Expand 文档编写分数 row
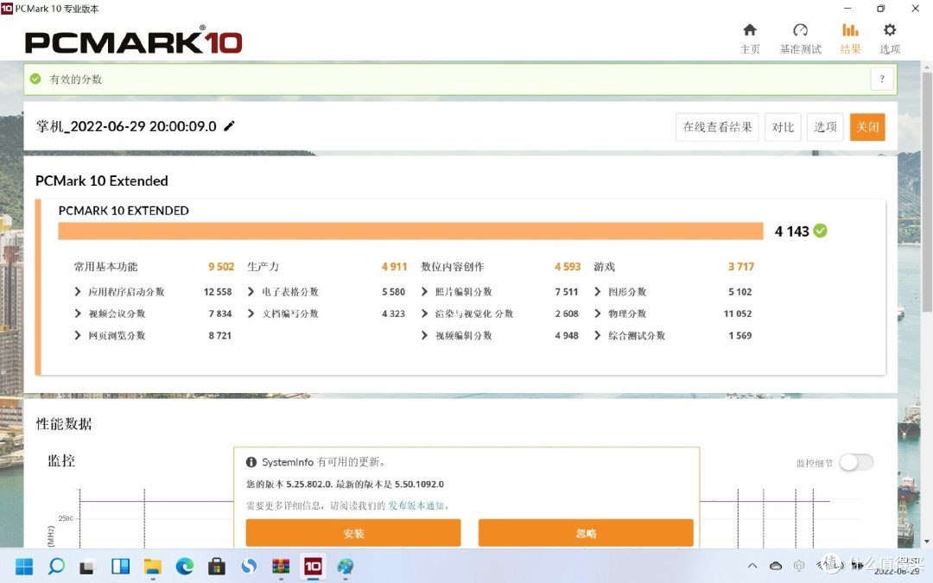Image resolution: width=933 pixels, height=583 pixels. pos(251,314)
